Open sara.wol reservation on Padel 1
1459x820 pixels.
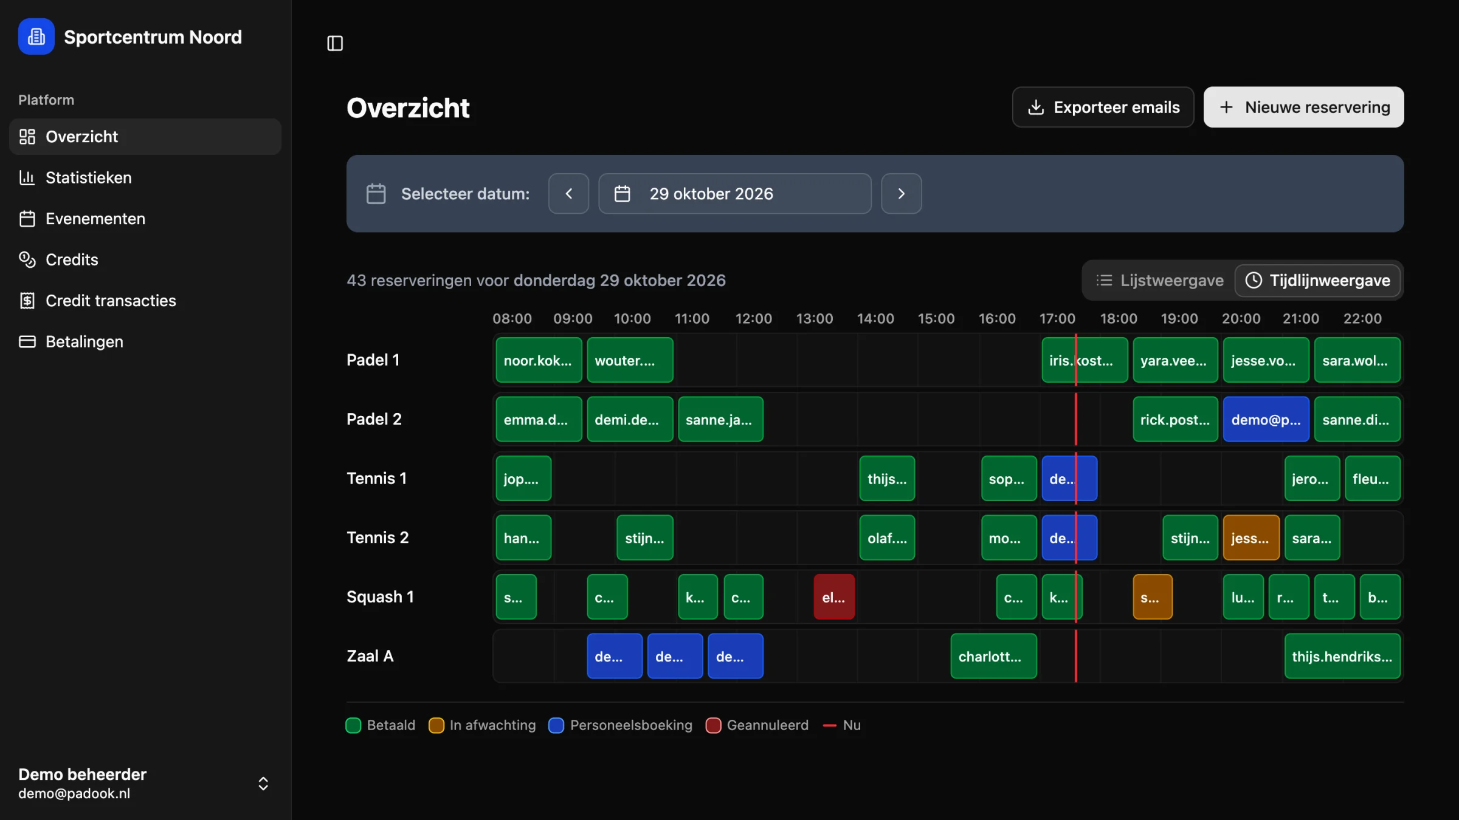pyautogui.click(x=1357, y=360)
